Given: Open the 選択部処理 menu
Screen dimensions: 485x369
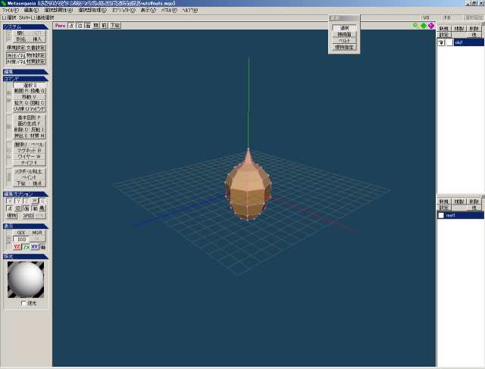Looking at the screenshot, I should click(92, 10).
